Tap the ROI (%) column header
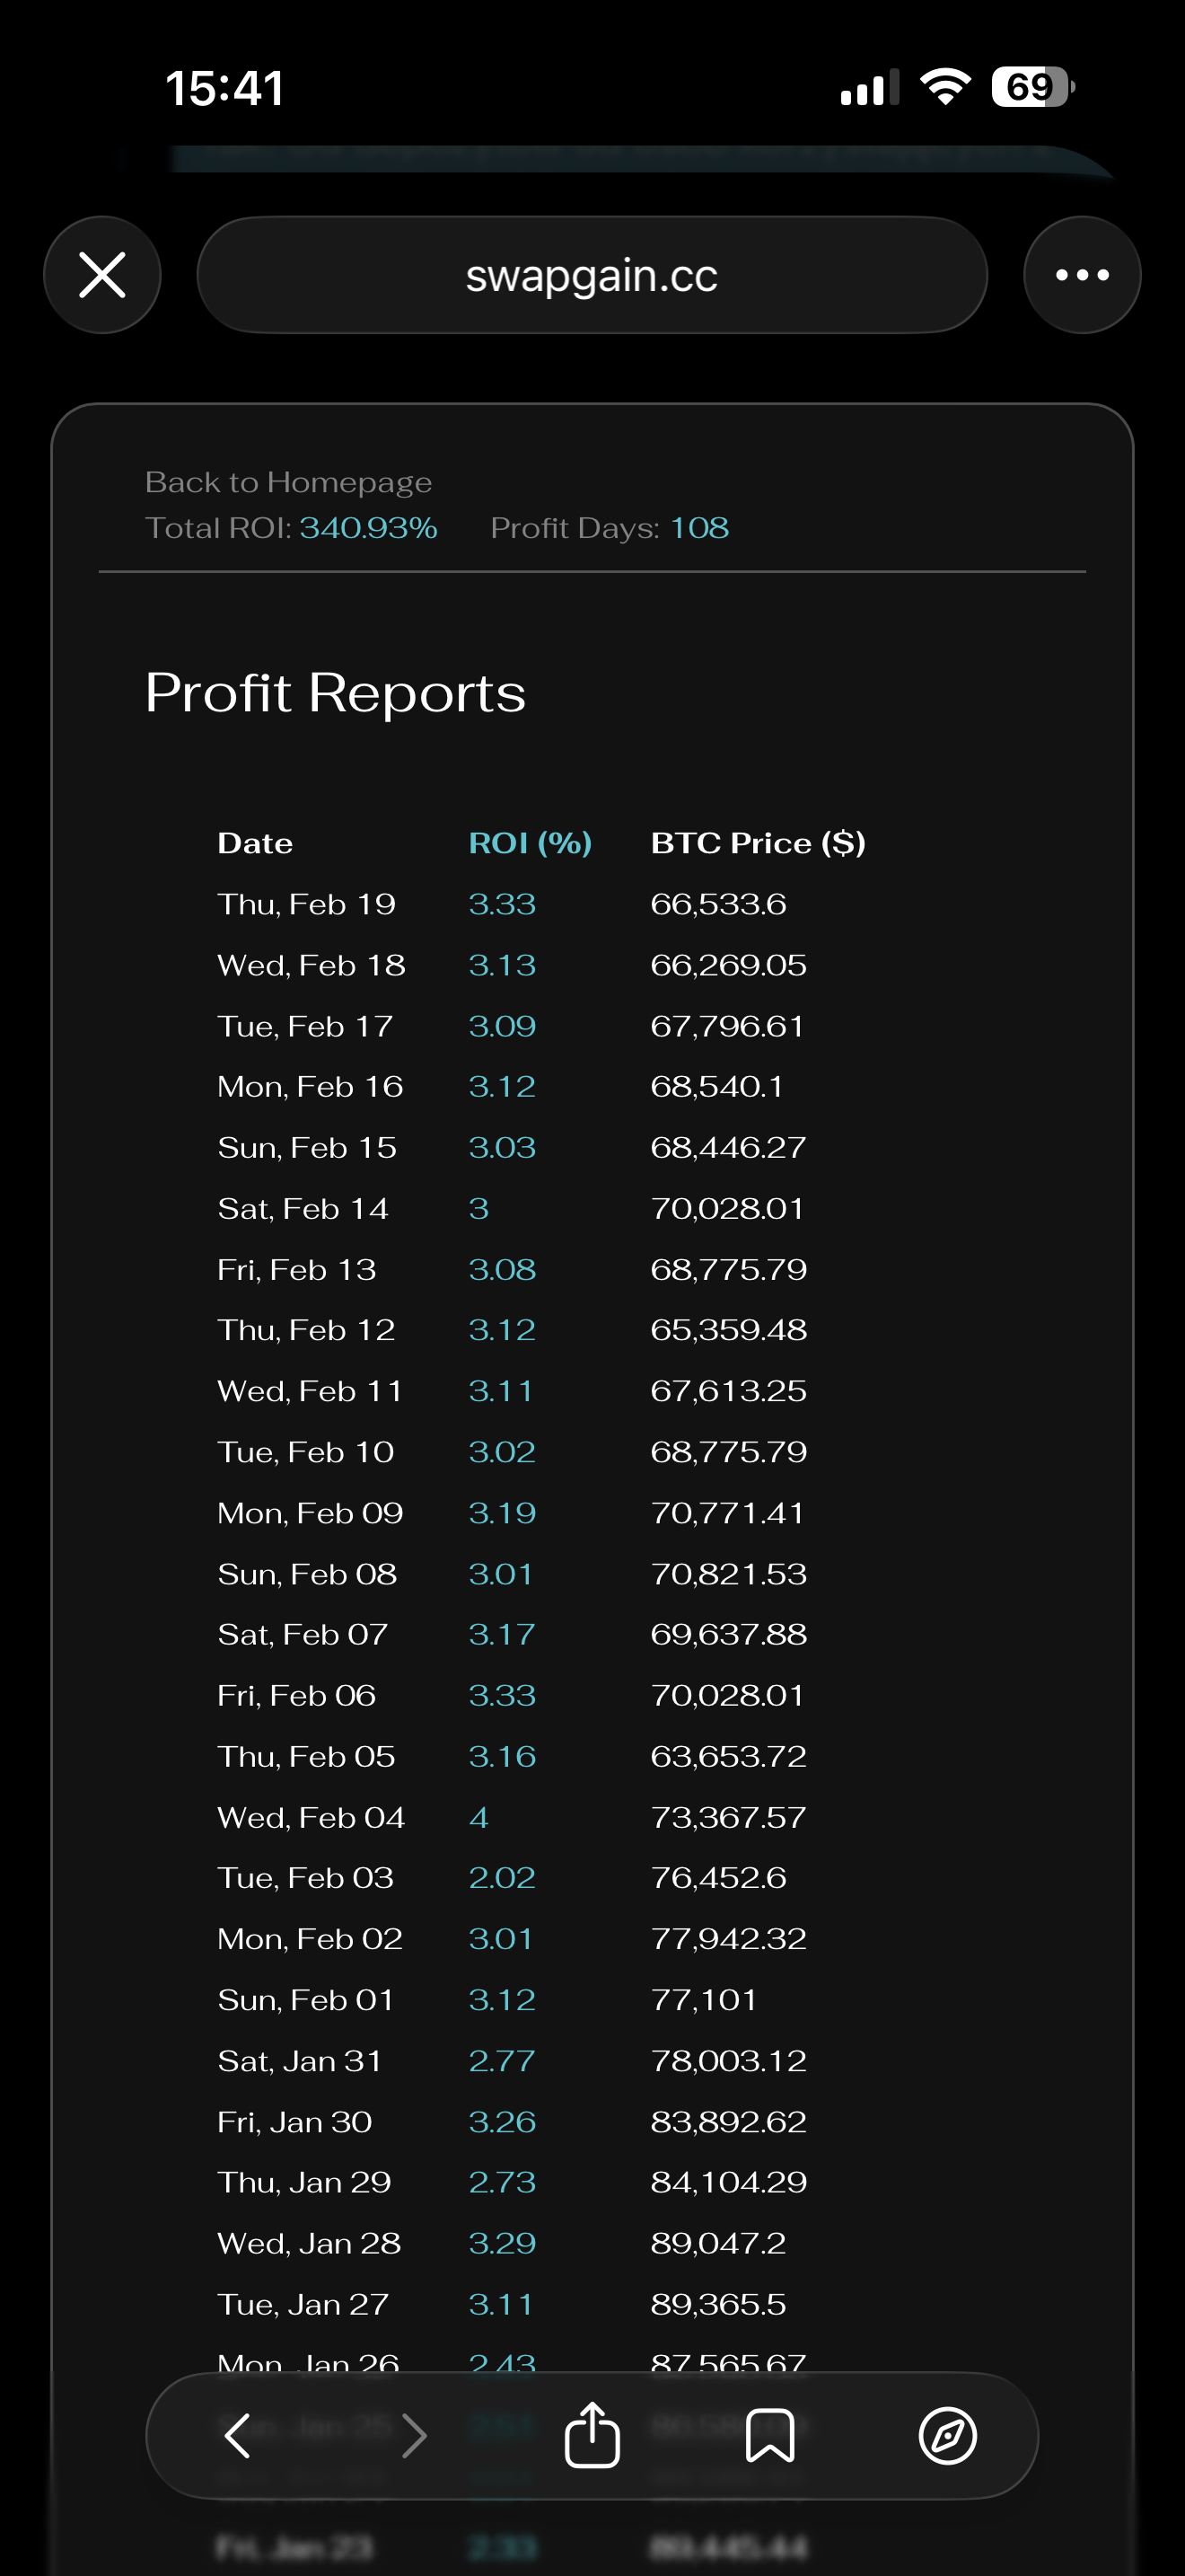Viewport: 1185px width, 2576px height. pyautogui.click(x=530, y=843)
